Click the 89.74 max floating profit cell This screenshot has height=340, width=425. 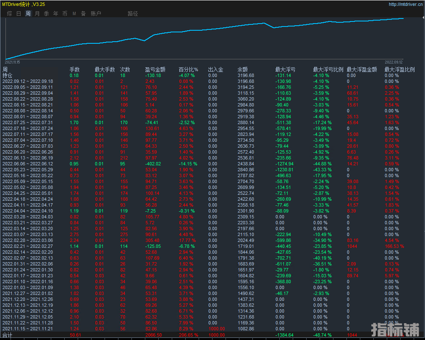(353, 276)
